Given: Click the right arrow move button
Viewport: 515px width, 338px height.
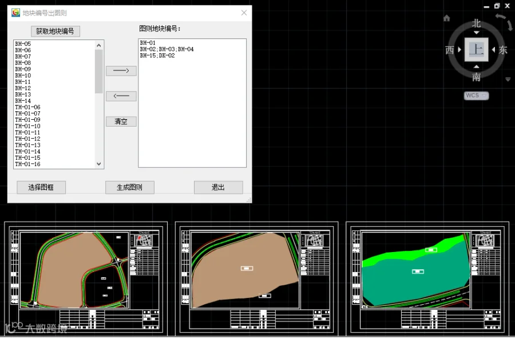Looking at the screenshot, I should [121, 70].
